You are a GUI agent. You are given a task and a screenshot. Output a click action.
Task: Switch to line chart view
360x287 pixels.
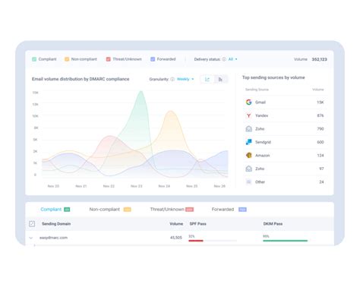click(x=207, y=79)
